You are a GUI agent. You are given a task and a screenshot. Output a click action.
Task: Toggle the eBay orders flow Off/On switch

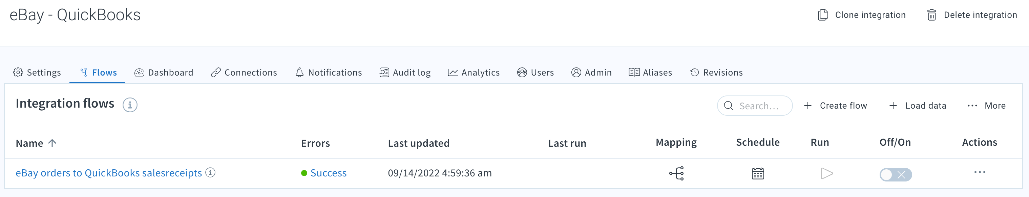pyautogui.click(x=895, y=175)
